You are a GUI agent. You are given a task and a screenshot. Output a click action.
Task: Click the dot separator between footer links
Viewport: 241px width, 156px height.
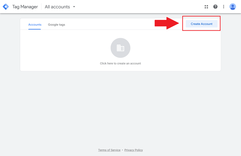pyautogui.click(x=122, y=150)
